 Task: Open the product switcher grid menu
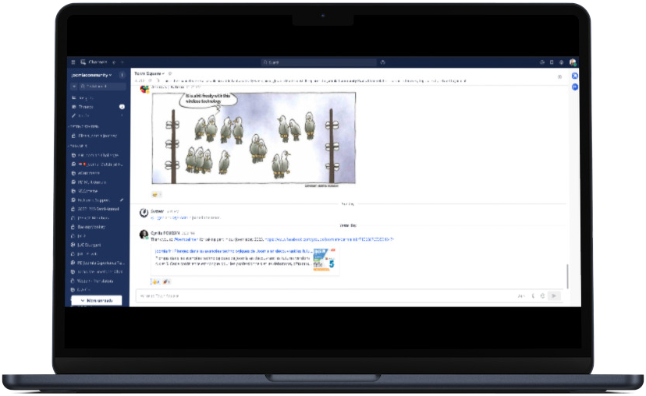coord(73,62)
